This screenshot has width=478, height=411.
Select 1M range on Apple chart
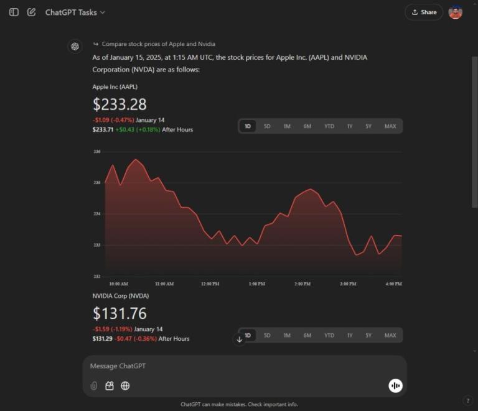[x=287, y=126]
